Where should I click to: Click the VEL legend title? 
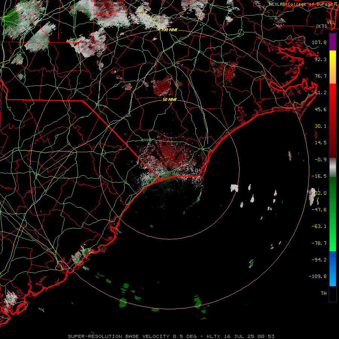[331, 23]
